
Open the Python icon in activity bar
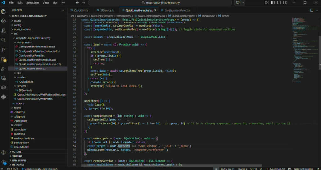(x=4, y=97)
